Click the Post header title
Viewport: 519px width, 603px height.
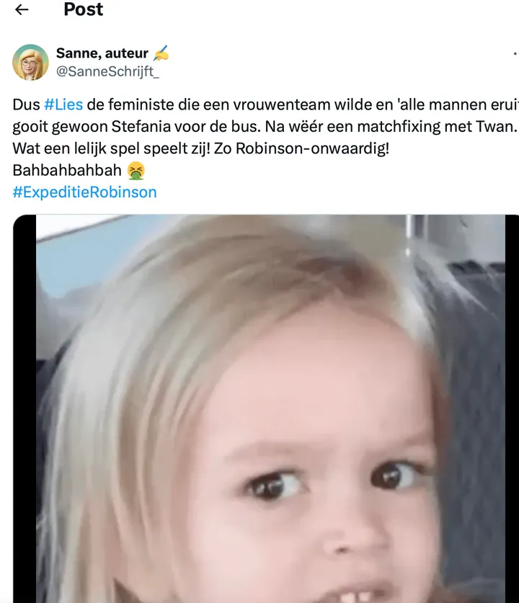coord(84,9)
